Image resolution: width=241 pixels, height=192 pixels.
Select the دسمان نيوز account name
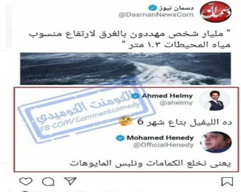(x=176, y=8)
